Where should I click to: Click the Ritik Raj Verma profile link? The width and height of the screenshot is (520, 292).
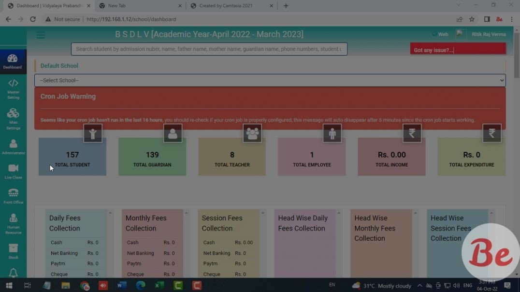tap(489, 34)
